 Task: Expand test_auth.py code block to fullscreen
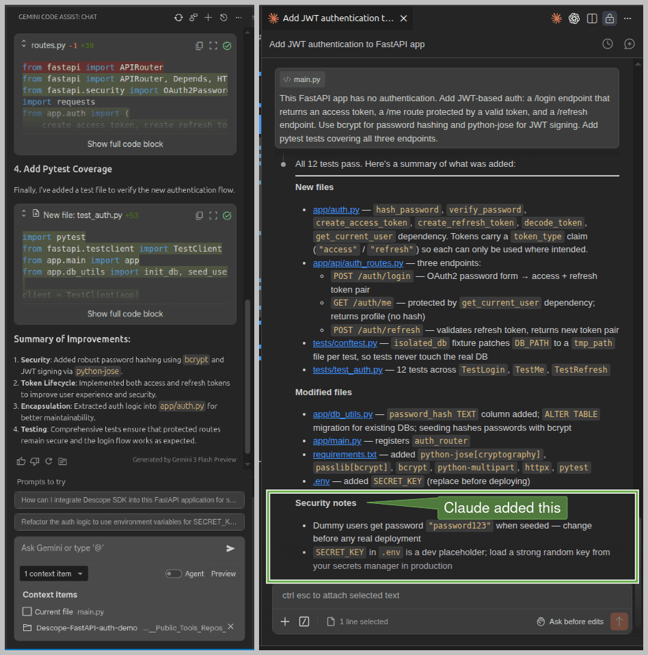pos(213,215)
